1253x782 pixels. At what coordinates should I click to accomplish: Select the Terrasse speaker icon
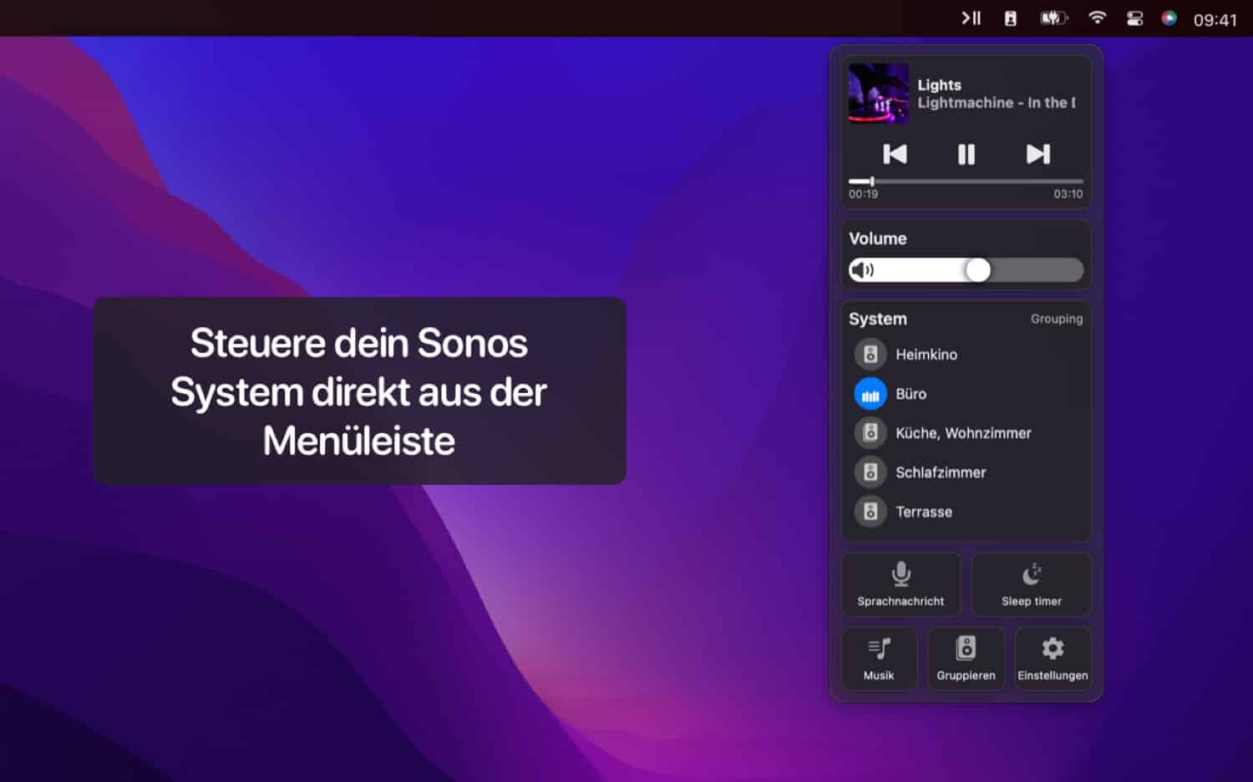click(870, 512)
